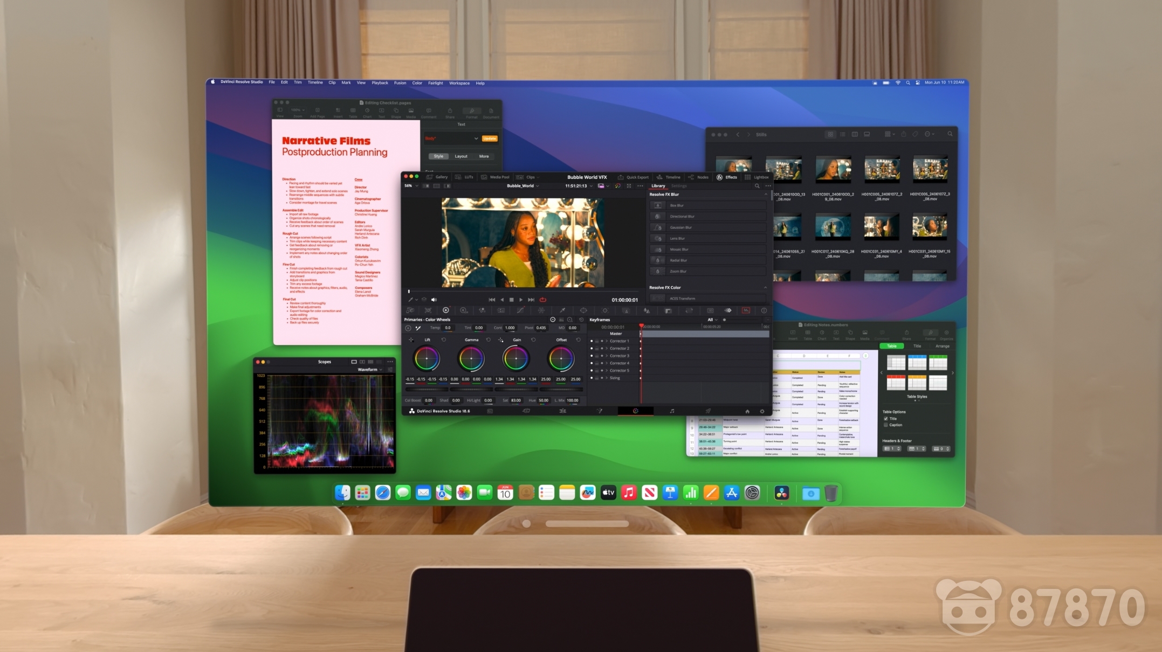Open DaVinci Resolve from the Dock
1162x652 pixels.
pos(781,493)
